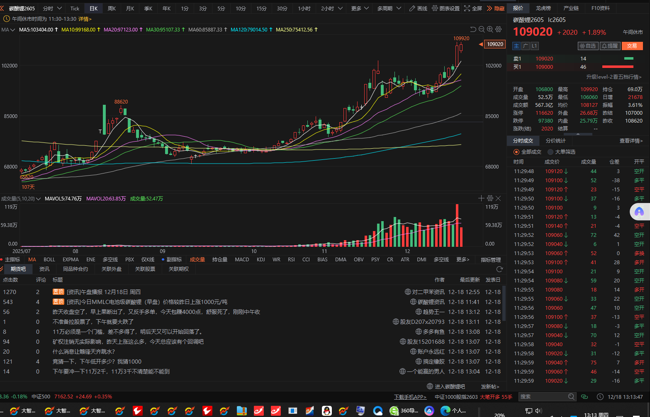Show 更多> sub indicators
Viewport: 650px width, 417px height.
tap(463, 260)
